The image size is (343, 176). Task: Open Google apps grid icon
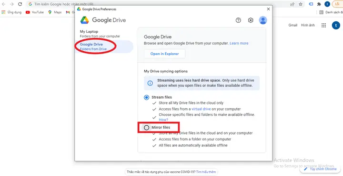[x=323, y=25]
